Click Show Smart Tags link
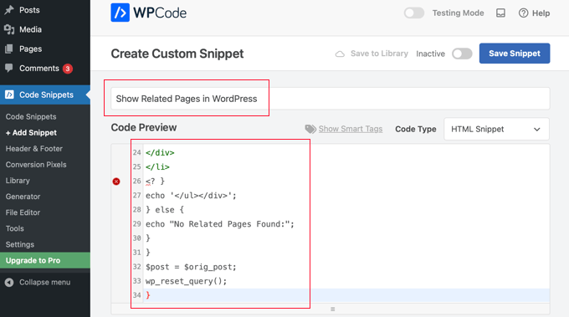This screenshot has height=317, width=569. [x=351, y=129]
